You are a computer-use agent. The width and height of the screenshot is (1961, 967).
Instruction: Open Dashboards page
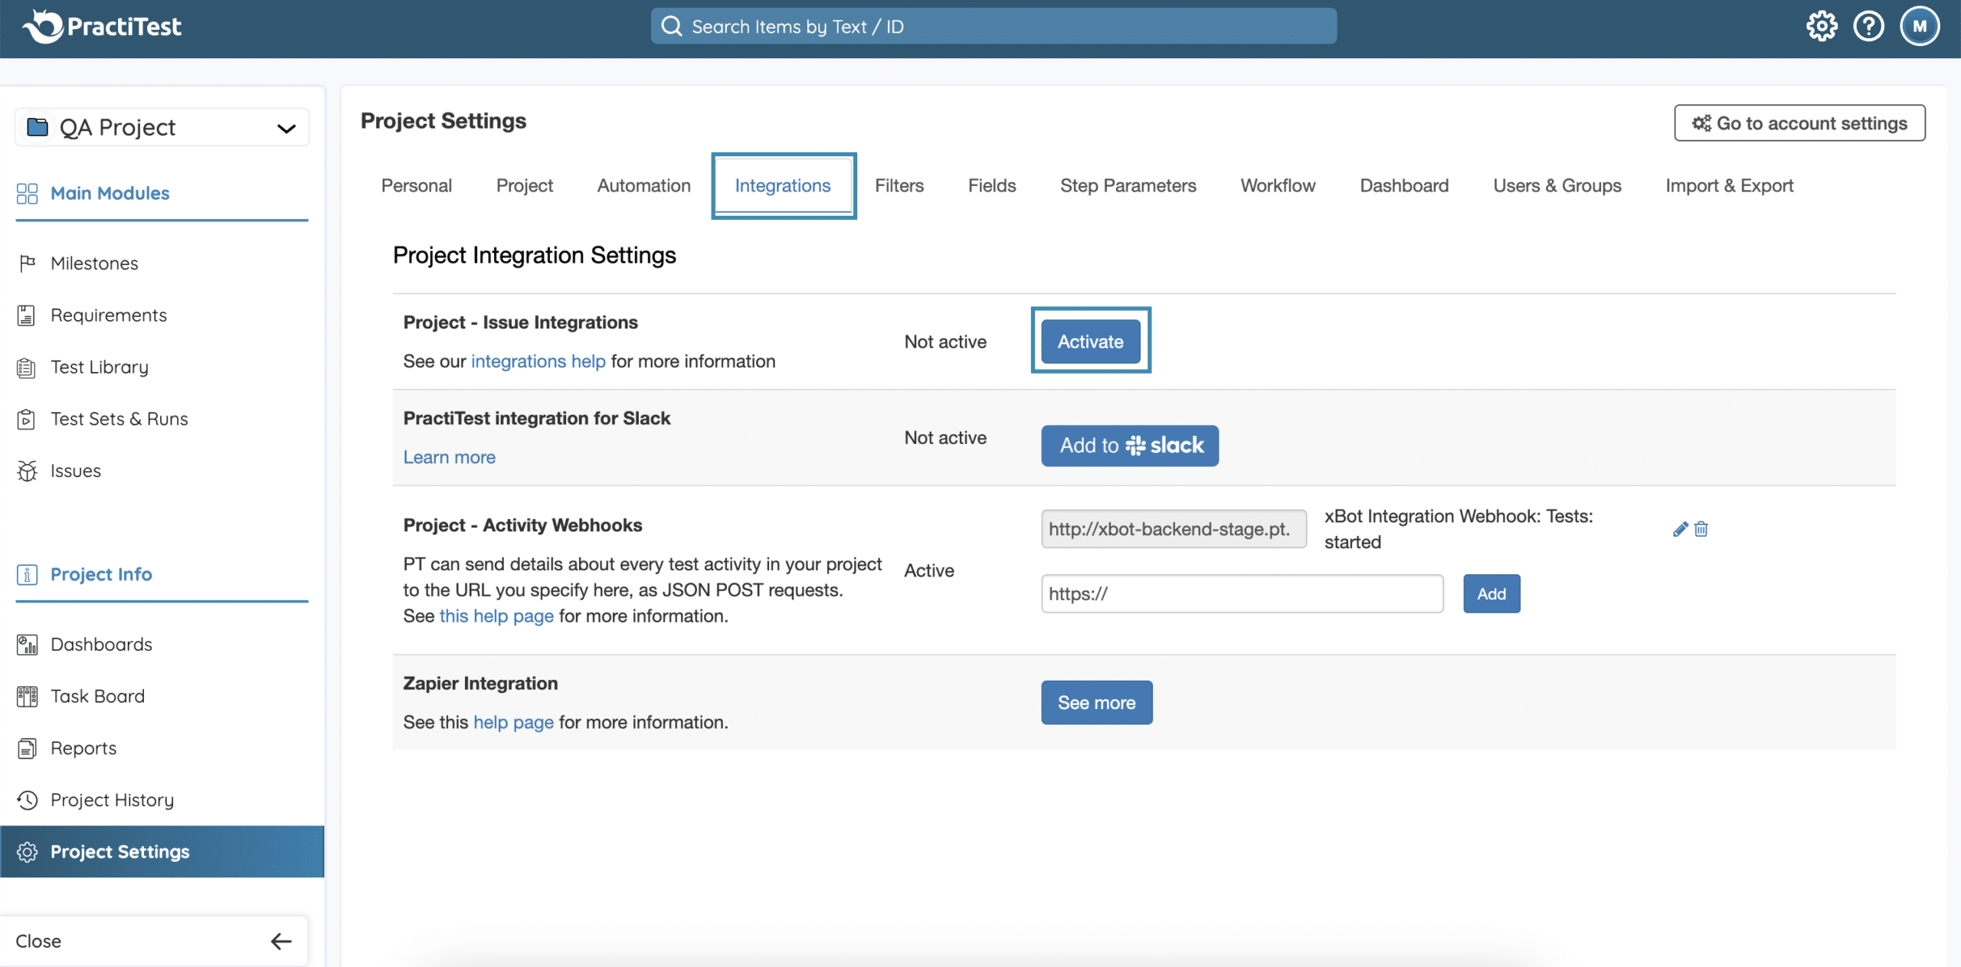click(101, 645)
